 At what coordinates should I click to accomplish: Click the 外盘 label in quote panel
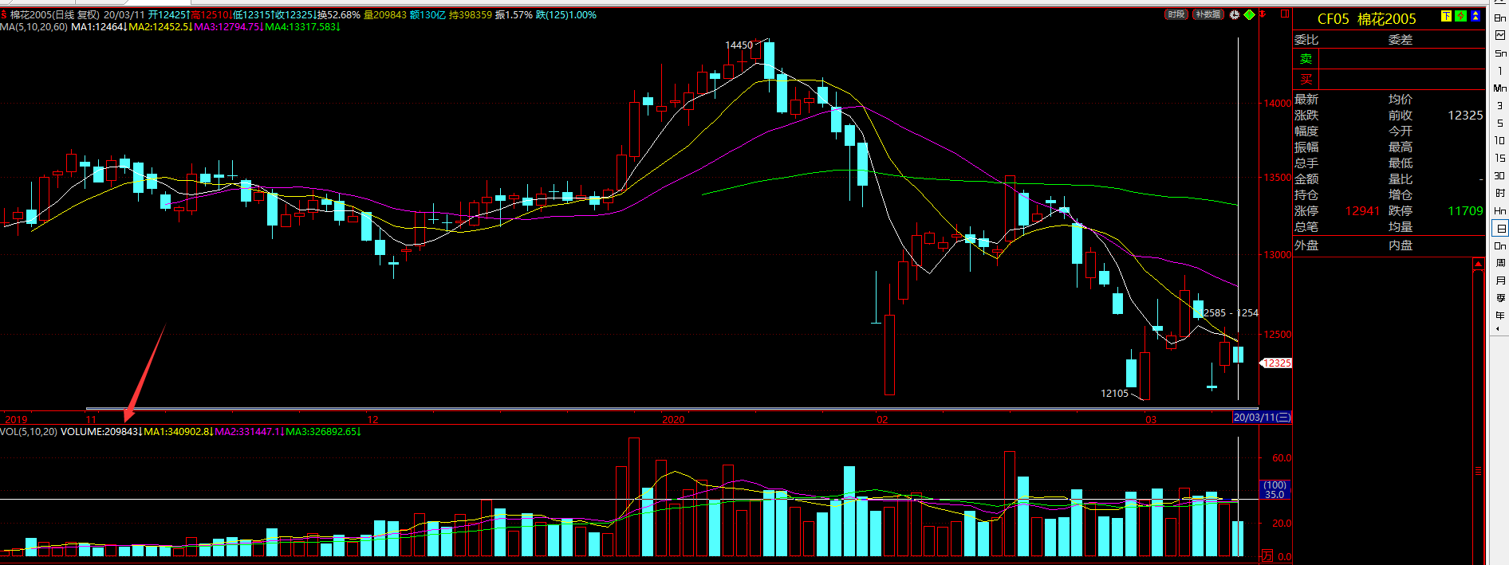pyautogui.click(x=1306, y=245)
